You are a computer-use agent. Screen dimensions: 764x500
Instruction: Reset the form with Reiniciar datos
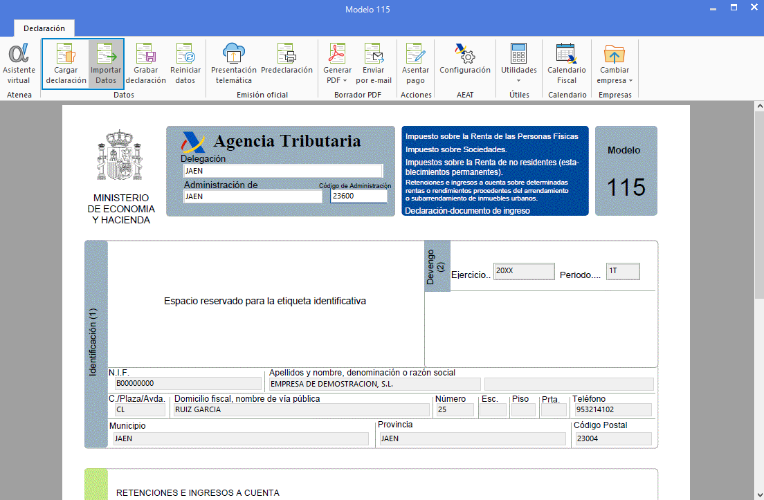(x=185, y=62)
